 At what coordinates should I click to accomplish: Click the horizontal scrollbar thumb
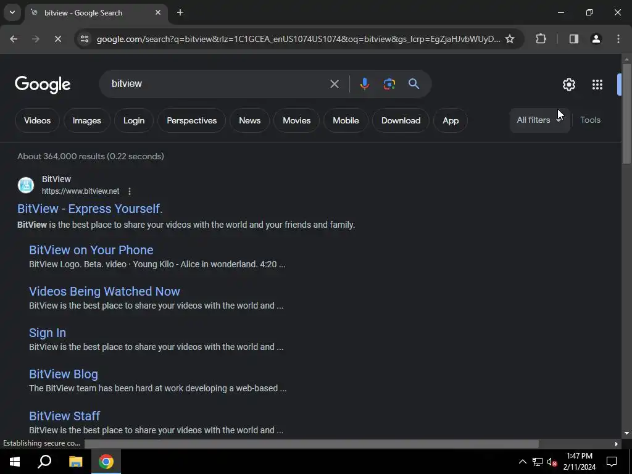[311, 444]
